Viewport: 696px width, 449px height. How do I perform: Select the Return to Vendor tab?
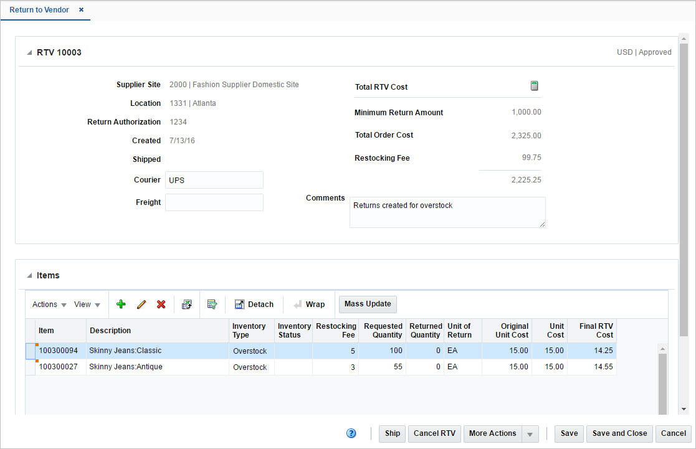[x=39, y=10]
